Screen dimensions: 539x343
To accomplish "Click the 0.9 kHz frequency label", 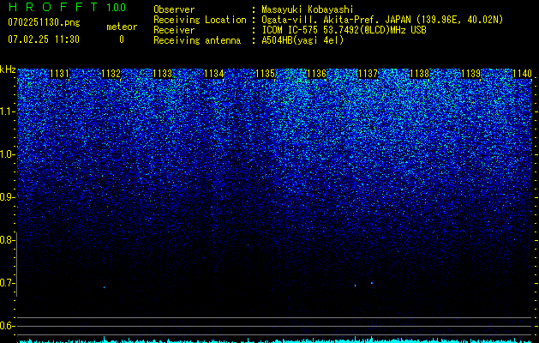I will click(7, 197).
